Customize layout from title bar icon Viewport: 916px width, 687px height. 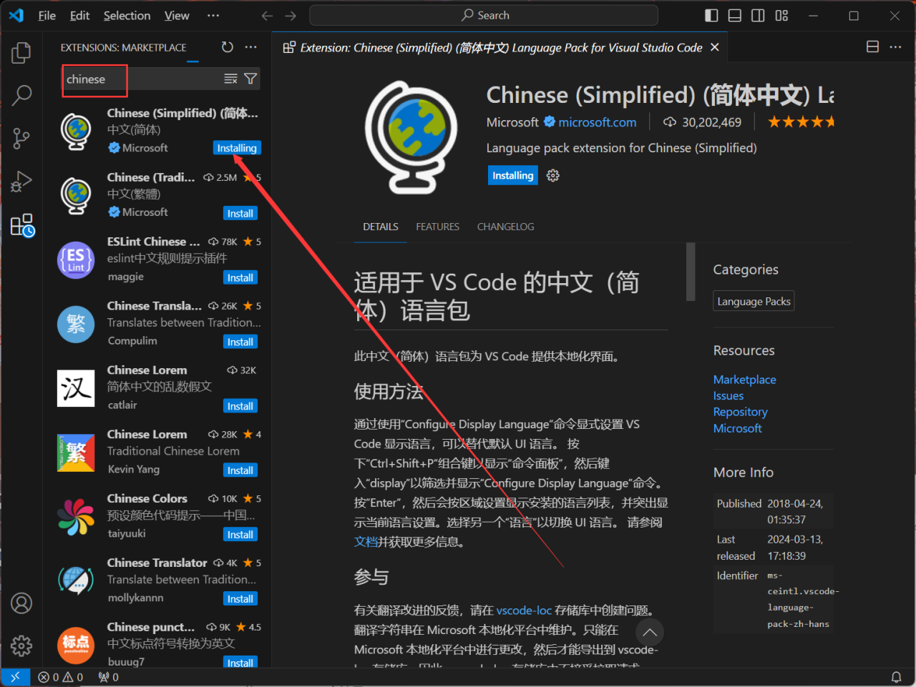pos(781,16)
